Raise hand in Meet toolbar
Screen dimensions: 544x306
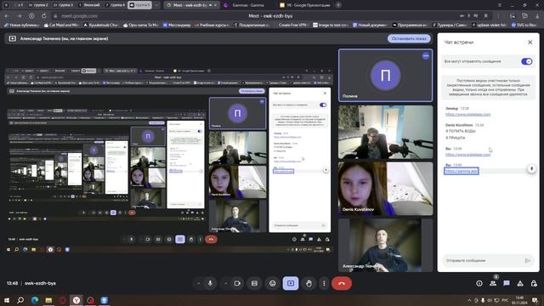coord(309,283)
